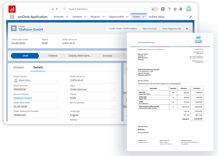Viewport: 218px width, 156px height.
Task: Open more actions dropdown beside New Opportunity
Action: 187,29
